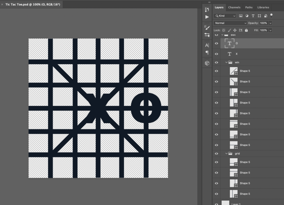Open the History panel icon
Screen dimensions: 284x205
[207, 10]
